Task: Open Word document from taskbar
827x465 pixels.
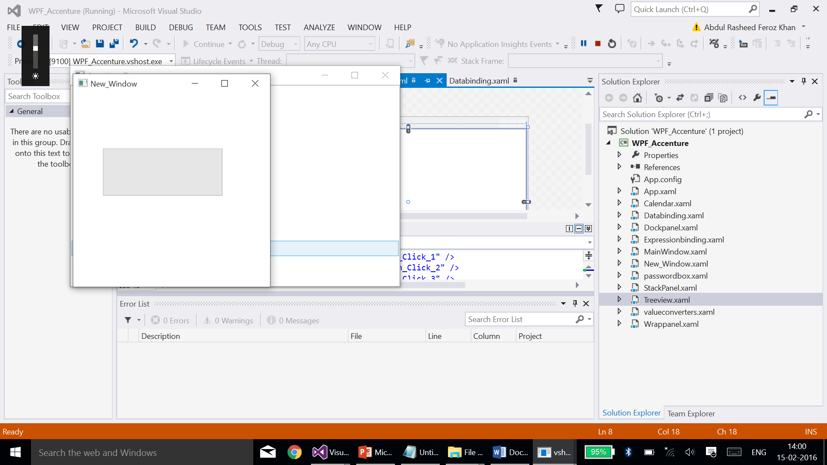Action: click(x=510, y=452)
